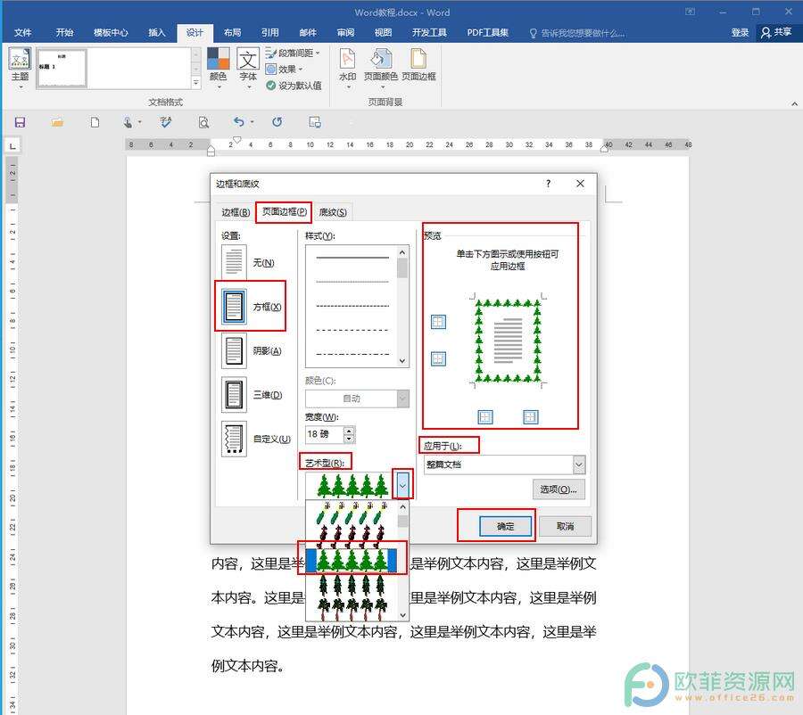Click the print preview icon
The height and width of the screenshot is (715, 803).
pos(203,122)
